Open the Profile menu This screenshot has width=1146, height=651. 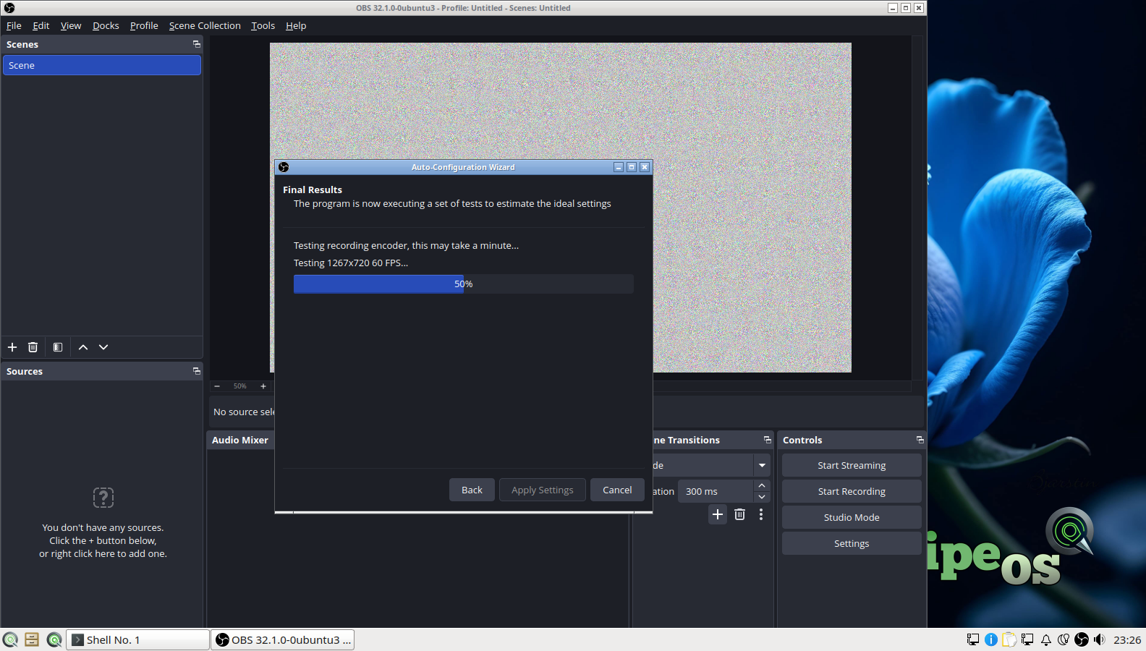[x=144, y=25]
